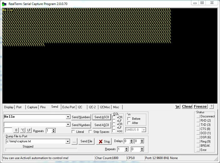Browse for dump file with ... button
The image size is (220, 163).
click(x=74, y=142)
